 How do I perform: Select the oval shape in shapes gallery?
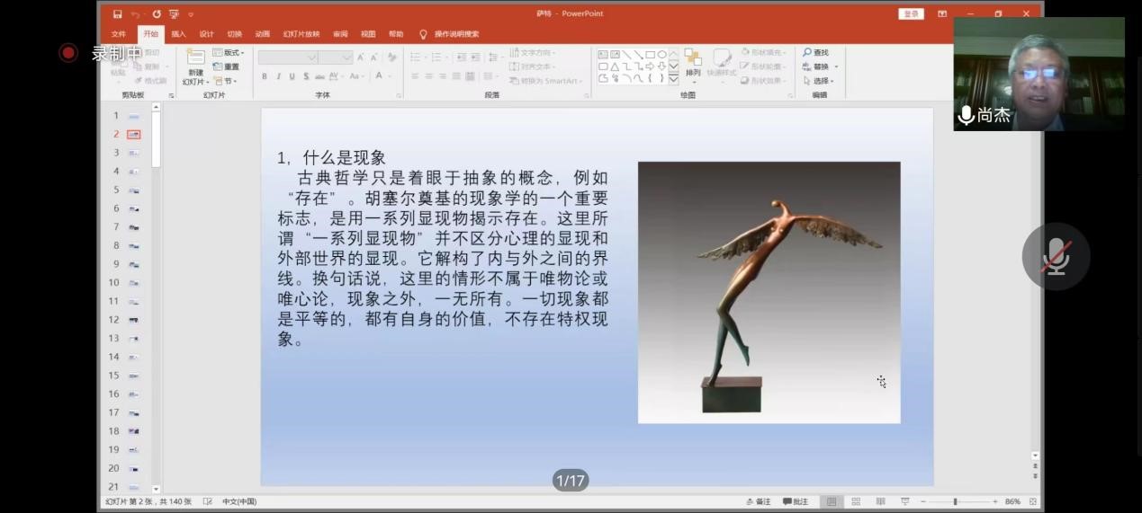tap(662, 54)
